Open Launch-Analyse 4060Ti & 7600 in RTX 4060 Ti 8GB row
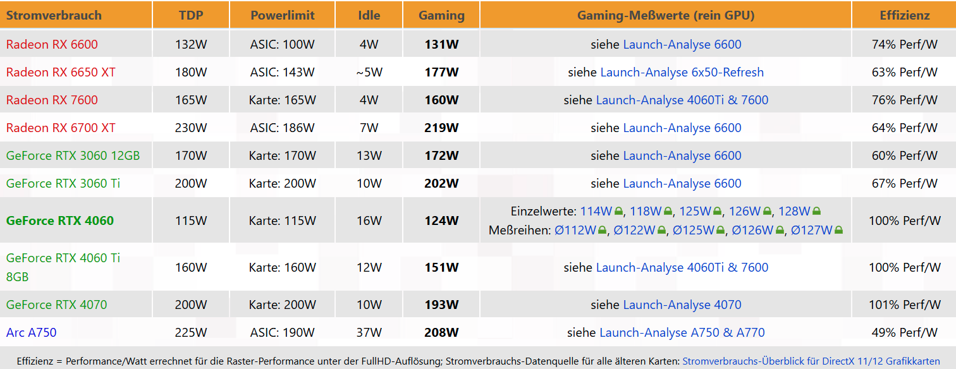The width and height of the screenshot is (956, 369). coord(682,267)
